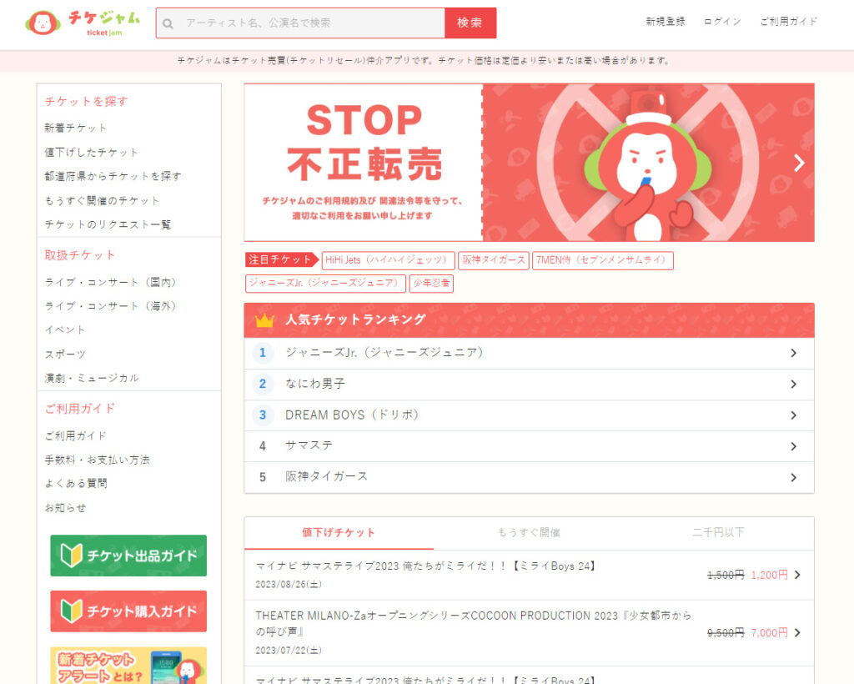854x684 pixels.
Task: Select the 阪神タイガース featured tag
Action: 494,260
